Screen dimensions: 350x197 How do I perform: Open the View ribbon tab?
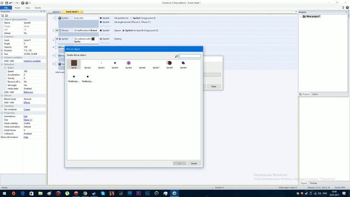27,8
